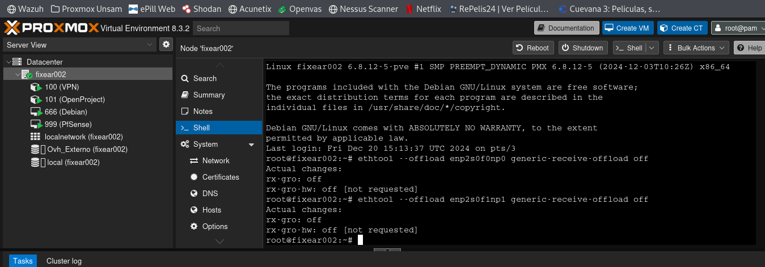Click the gear icon beside Server View
The width and height of the screenshot is (765, 267).
166,44
